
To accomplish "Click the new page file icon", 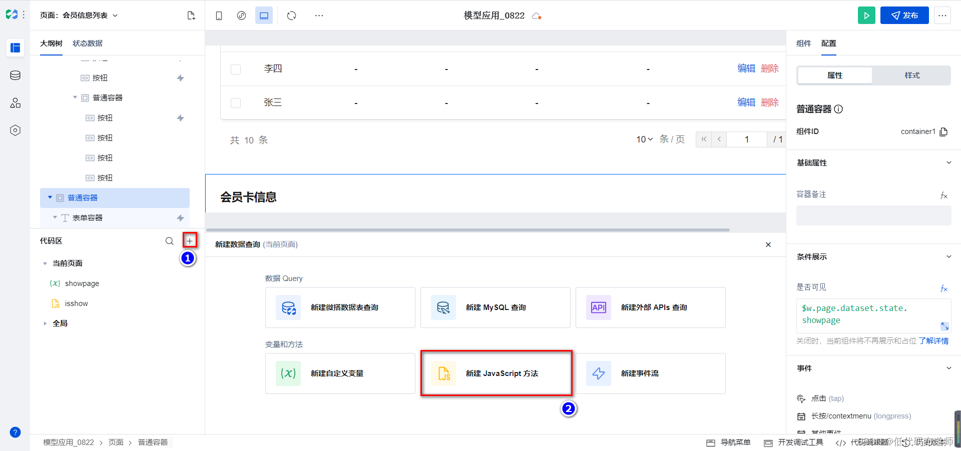I will point(191,15).
